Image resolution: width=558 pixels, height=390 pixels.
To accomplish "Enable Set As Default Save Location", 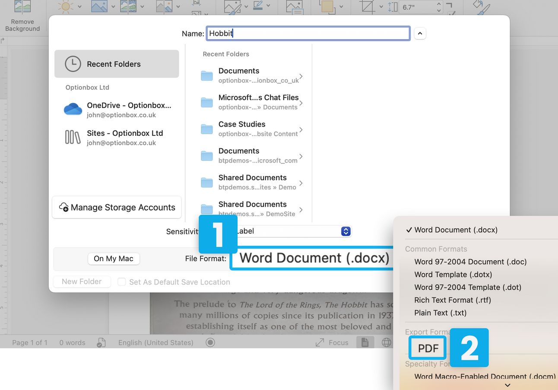I will 122,282.
